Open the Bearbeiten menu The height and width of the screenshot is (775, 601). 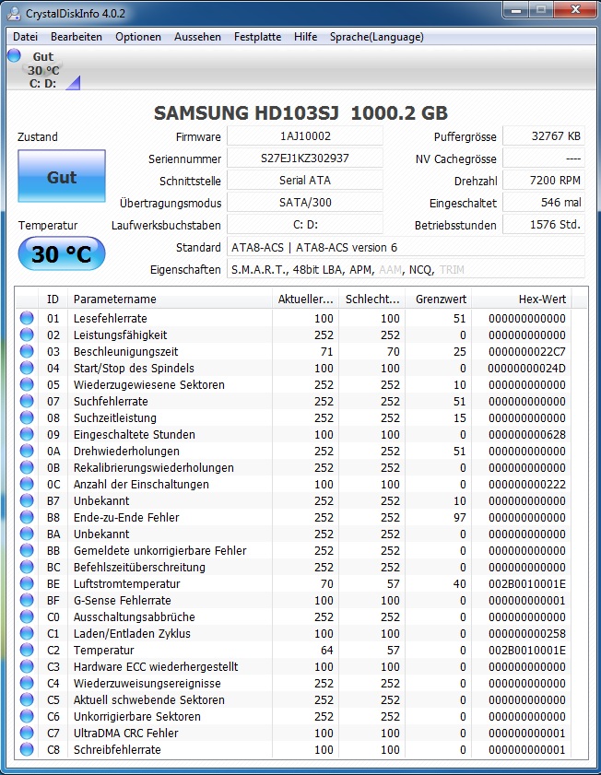click(77, 37)
